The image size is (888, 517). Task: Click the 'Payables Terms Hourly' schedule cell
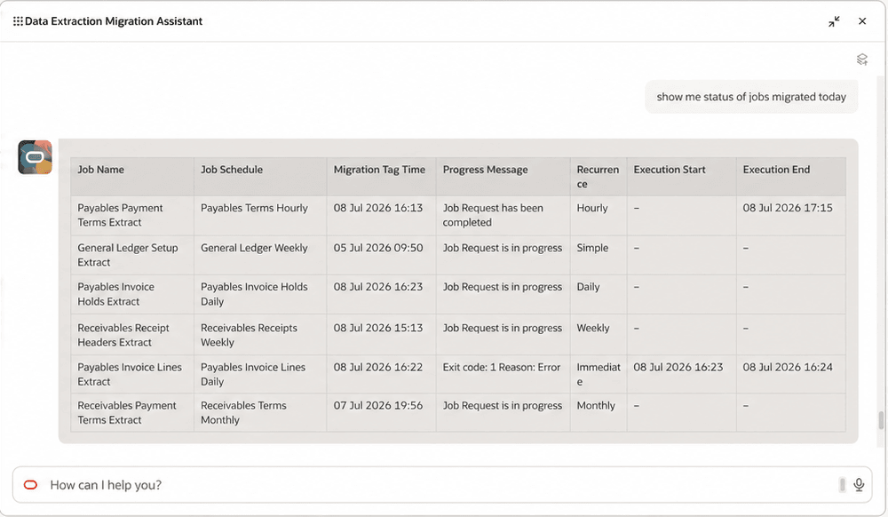click(x=260, y=215)
